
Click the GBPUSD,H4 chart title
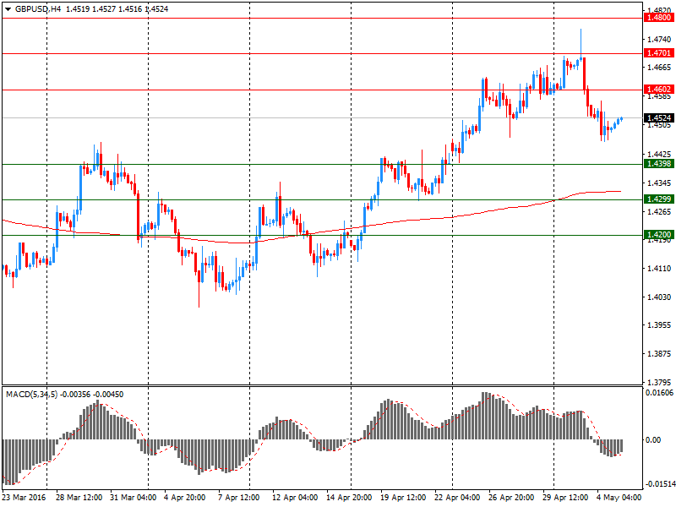click(37, 9)
